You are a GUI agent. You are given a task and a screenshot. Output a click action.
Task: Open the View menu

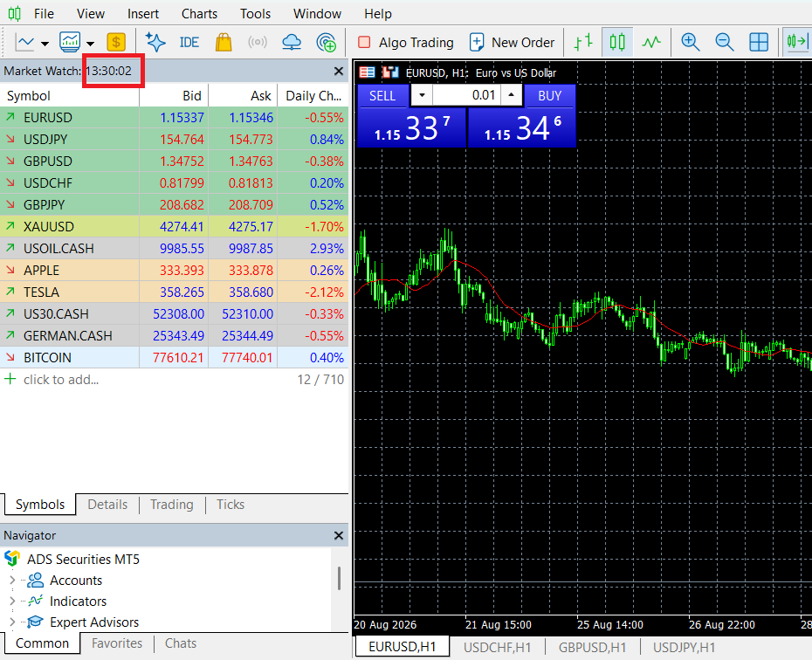91,14
